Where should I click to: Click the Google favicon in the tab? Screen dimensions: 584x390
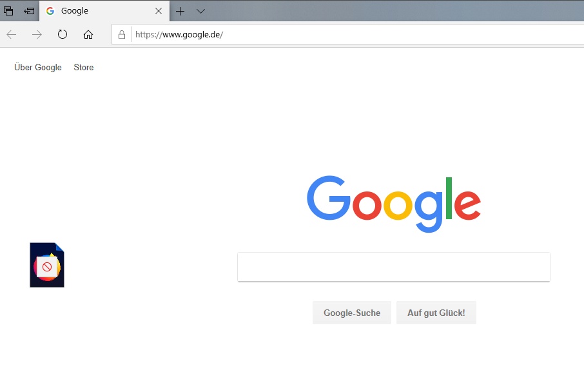click(x=50, y=11)
